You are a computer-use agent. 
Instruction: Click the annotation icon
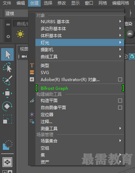32,121
